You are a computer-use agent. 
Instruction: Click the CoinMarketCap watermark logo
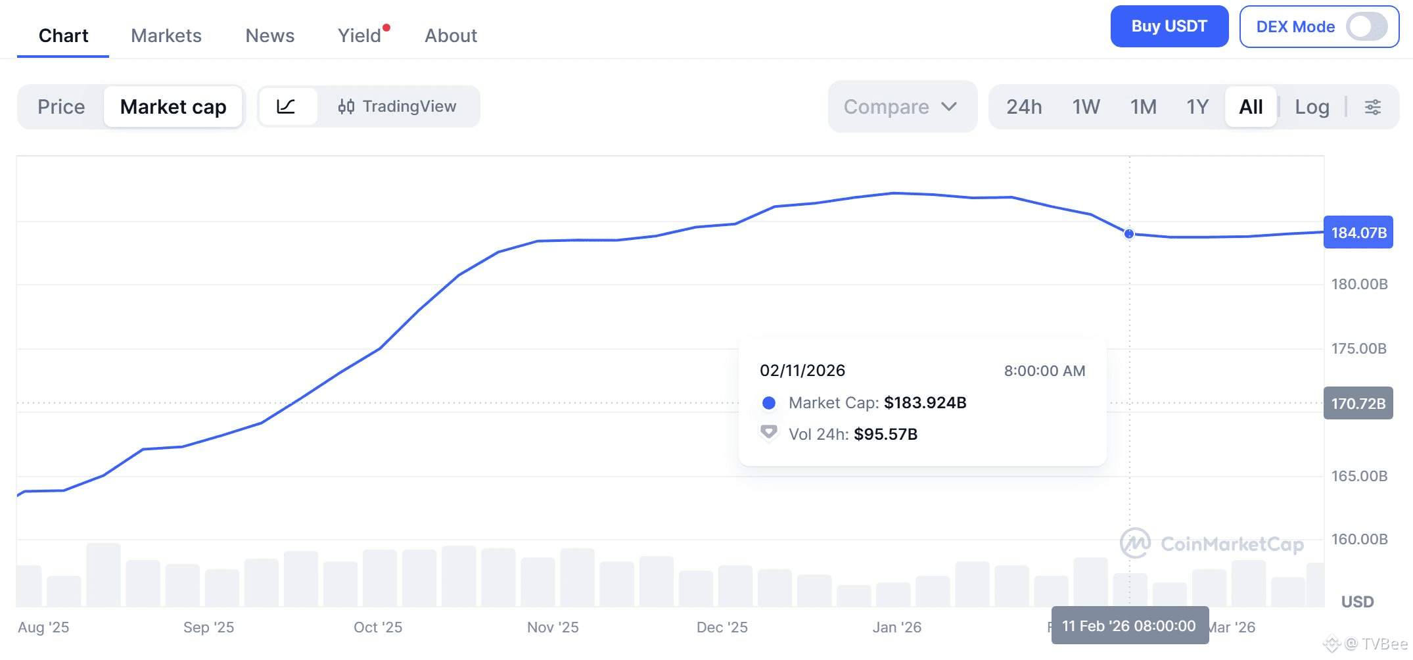point(1211,544)
